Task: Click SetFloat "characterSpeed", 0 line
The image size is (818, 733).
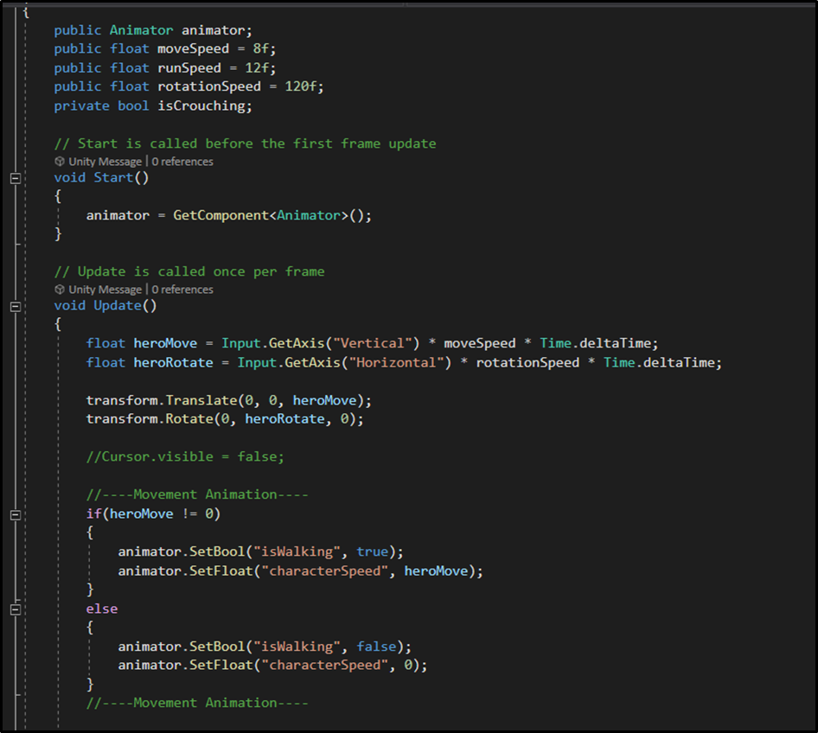Action: 272,666
